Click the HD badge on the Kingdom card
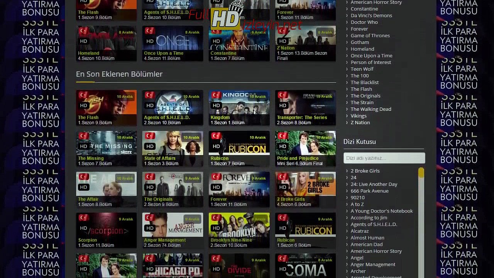 pos(216,105)
